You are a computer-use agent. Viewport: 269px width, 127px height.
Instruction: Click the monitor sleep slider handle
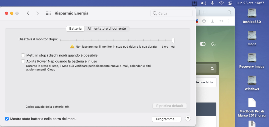pos(173,40)
